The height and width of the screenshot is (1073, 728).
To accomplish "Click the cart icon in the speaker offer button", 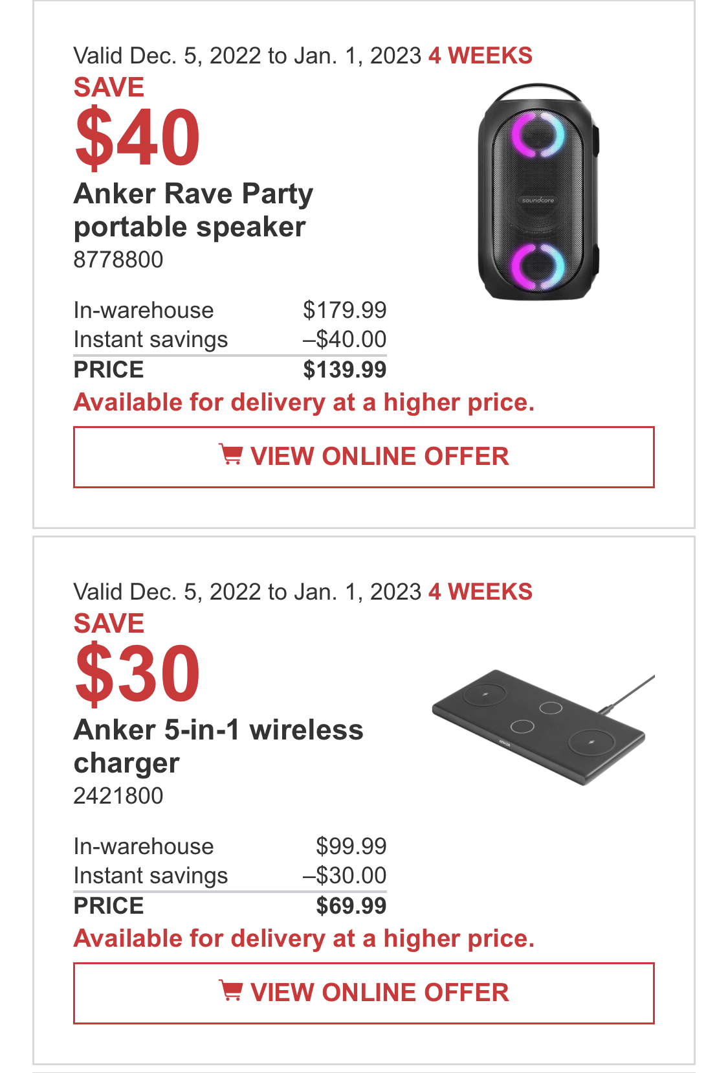I will [x=230, y=455].
